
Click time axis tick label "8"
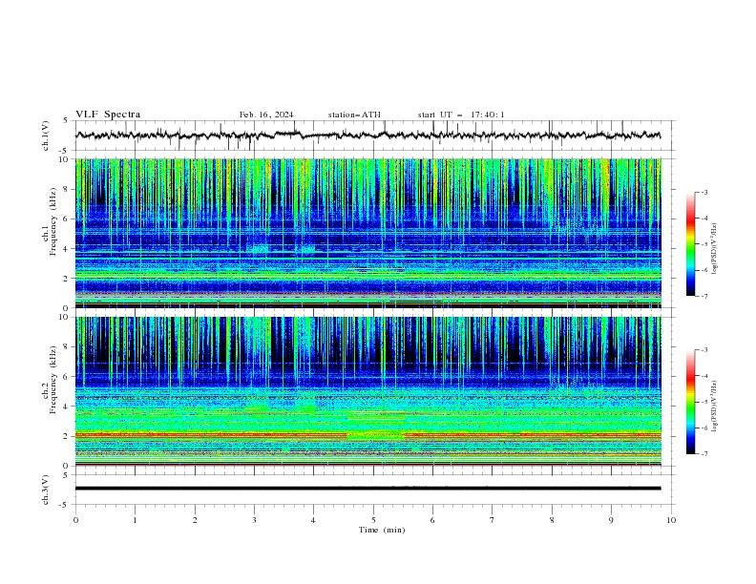pyautogui.click(x=552, y=520)
